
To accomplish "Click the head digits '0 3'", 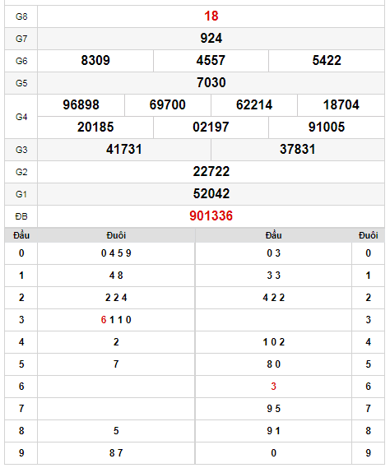I will 273,253.
